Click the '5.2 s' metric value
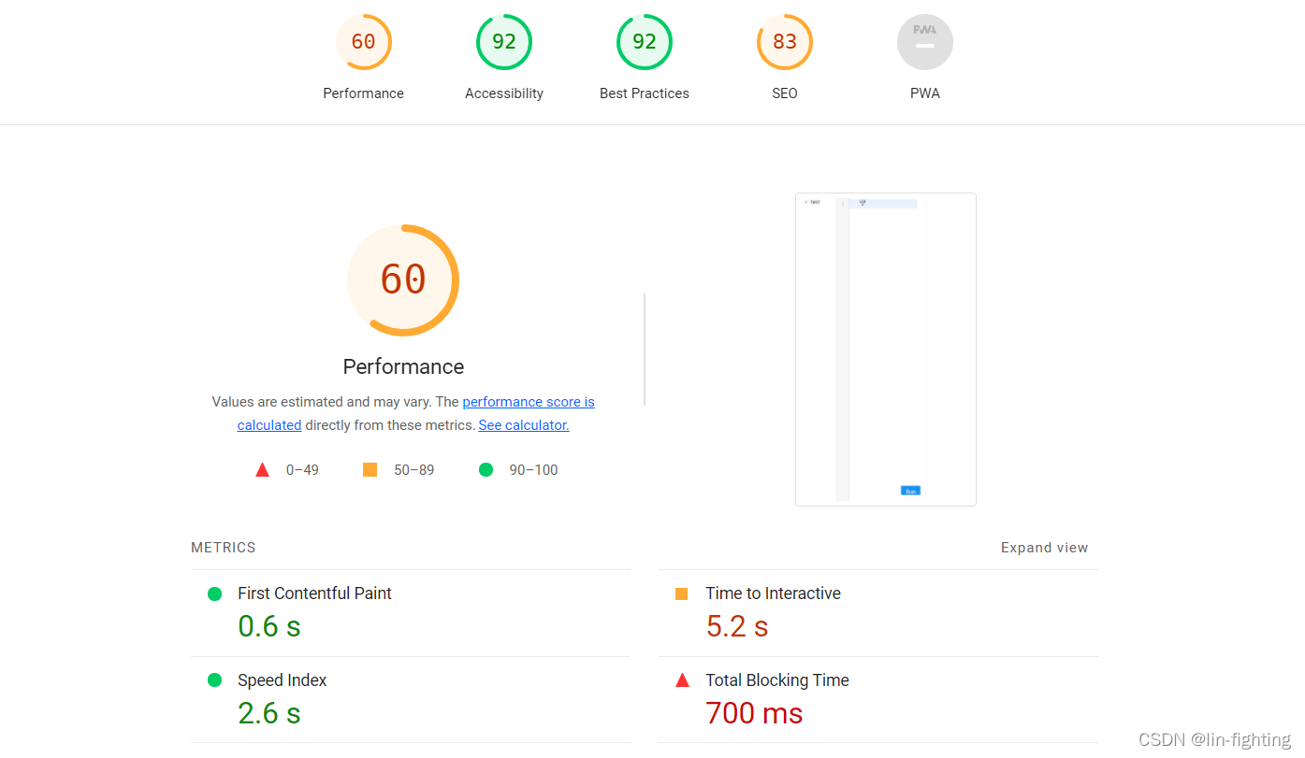This screenshot has height=758, width=1305. click(737, 626)
